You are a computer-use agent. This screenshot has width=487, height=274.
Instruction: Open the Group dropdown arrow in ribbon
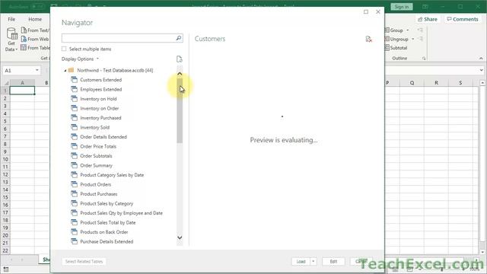(408, 30)
